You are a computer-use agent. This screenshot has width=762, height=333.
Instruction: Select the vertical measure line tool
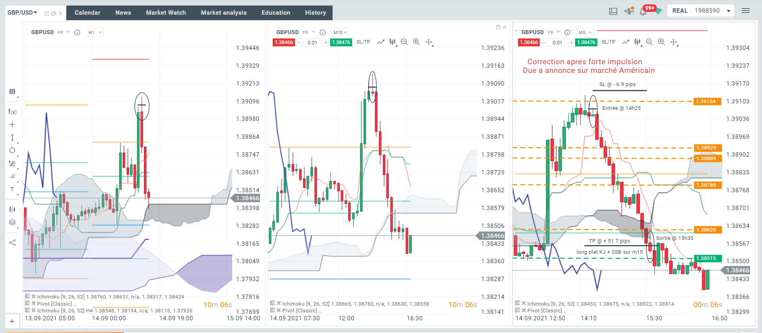(x=12, y=138)
